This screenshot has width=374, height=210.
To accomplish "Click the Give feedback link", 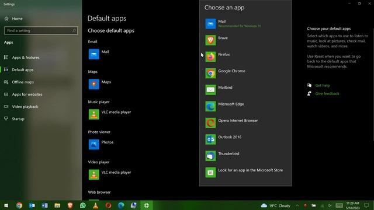I will point(327,93).
